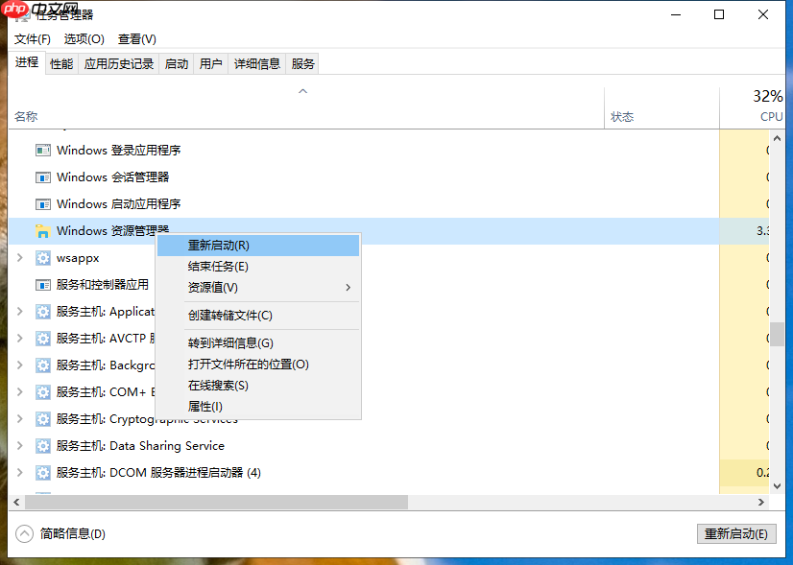The width and height of the screenshot is (793, 565).
Task: Click the Windows 登录应用程序 process icon
Action: point(42,150)
